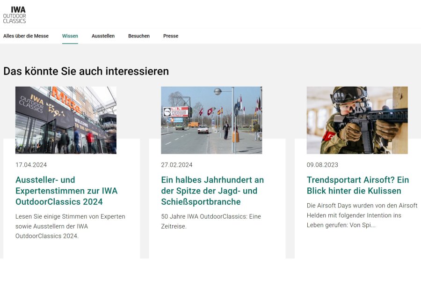This screenshot has width=421, height=281.
Task: Click the IWA entrance hall thumbnail
Action: click(x=66, y=120)
